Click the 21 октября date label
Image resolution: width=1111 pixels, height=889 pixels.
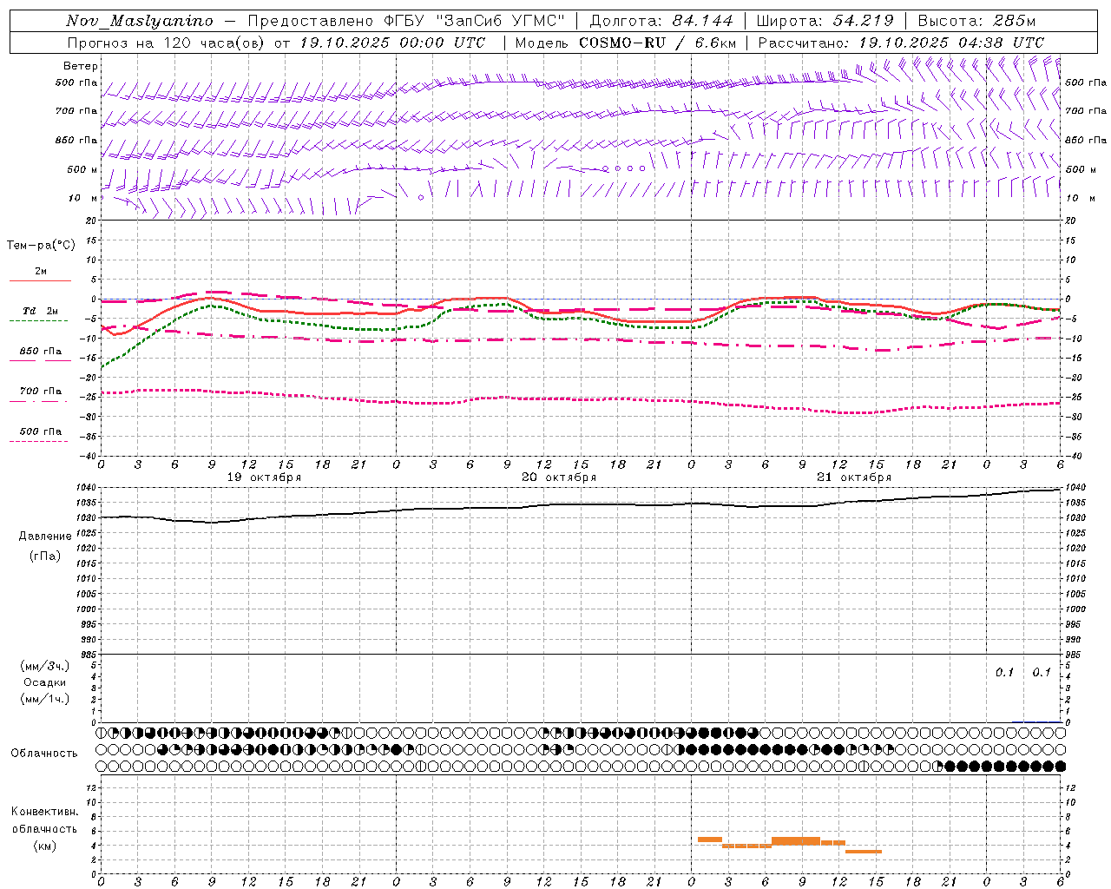coord(854,477)
